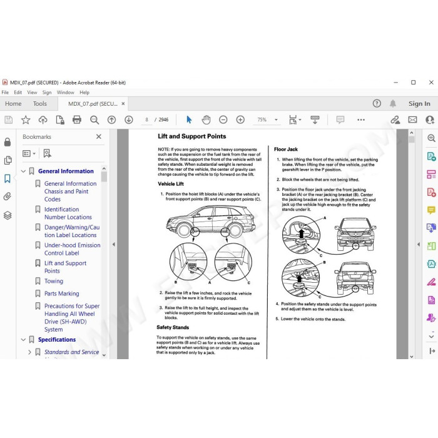Open bookmark options dropdown menu

29,153
